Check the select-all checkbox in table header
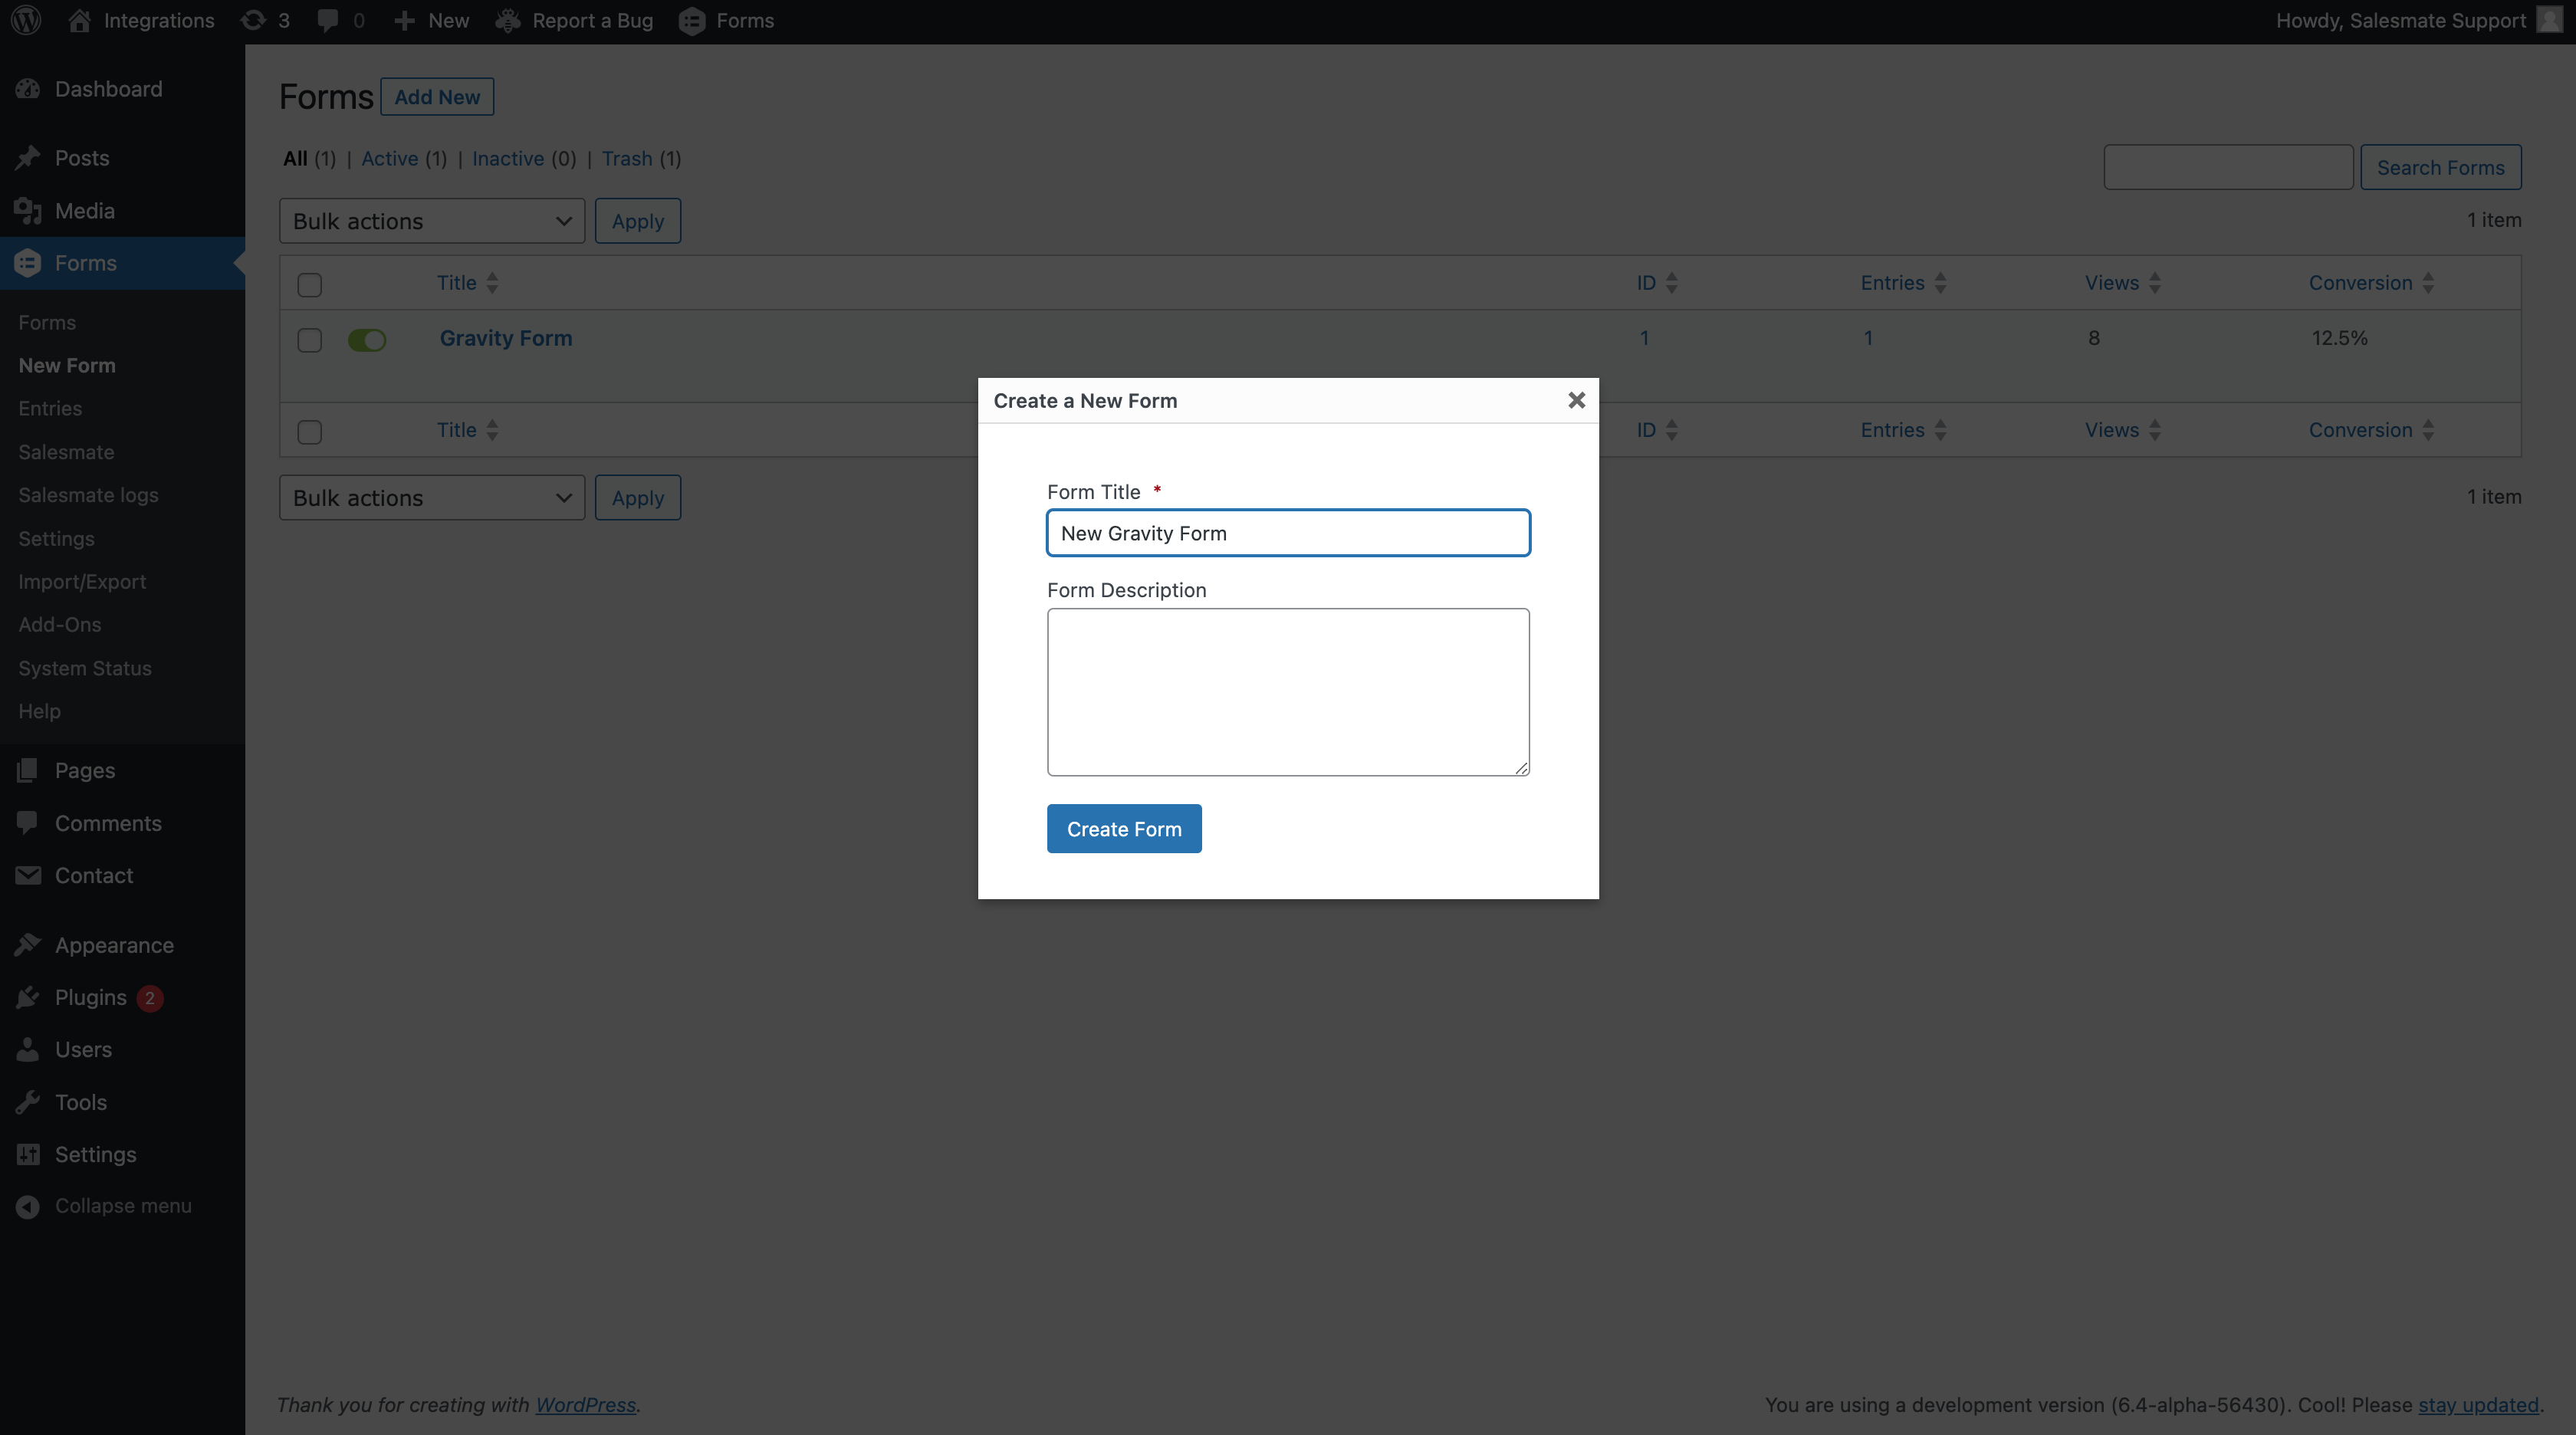This screenshot has height=1435, width=2576. (310, 284)
